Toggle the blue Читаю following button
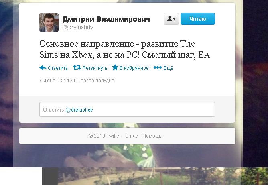268x185 pixels. coord(198,19)
